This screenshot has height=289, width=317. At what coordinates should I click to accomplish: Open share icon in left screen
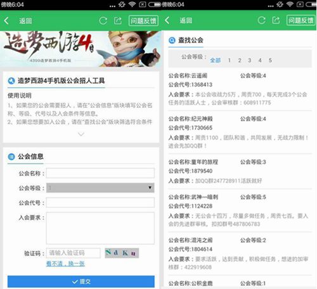[118, 21]
